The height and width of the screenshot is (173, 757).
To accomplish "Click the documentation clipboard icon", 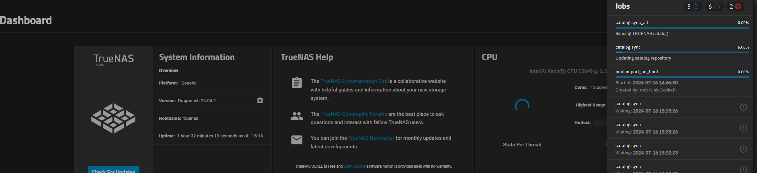I will pyautogui.click(x=296, y=83).
